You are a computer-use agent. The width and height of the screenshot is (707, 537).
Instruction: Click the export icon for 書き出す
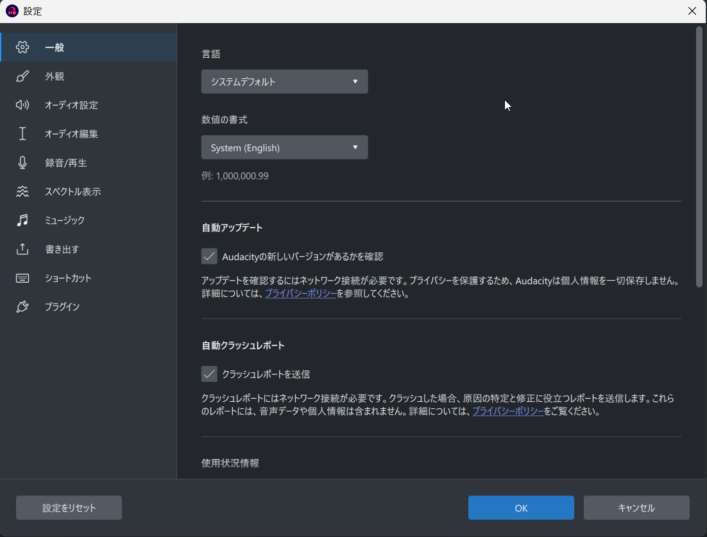(x=22, y=249)
